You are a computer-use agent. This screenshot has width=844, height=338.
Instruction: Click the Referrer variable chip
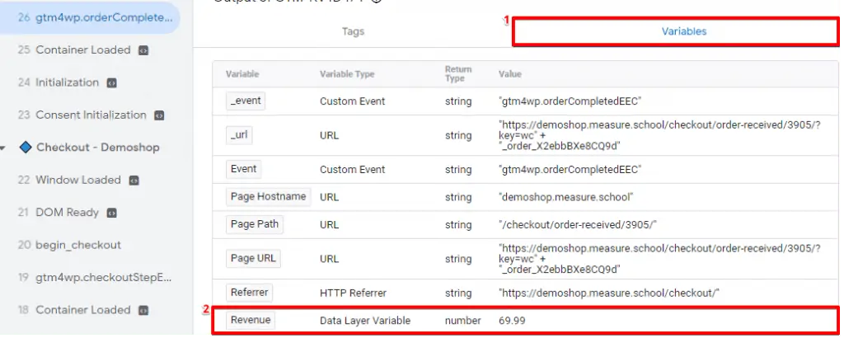coord(249,293)
